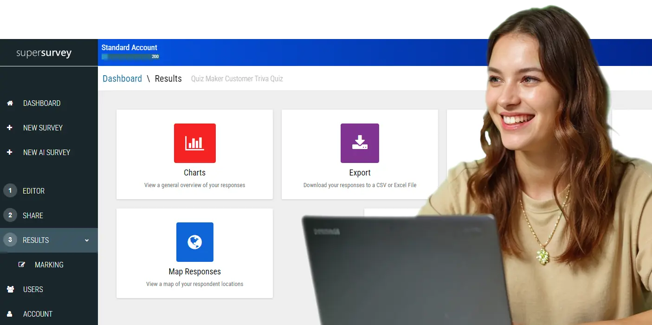Select New Survey in the sidebar
The image size is (652, 325).
(x=43, y=128)
